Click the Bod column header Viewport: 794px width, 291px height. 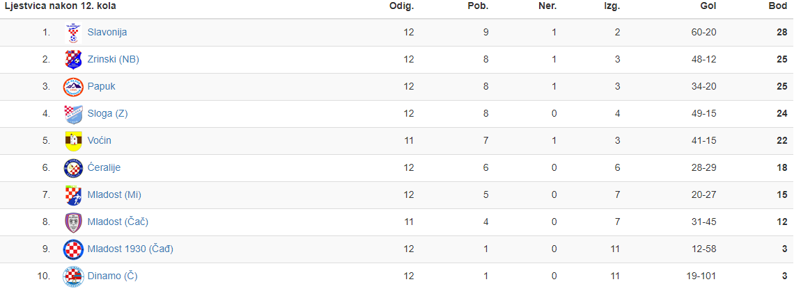click(x=778, y=6)
